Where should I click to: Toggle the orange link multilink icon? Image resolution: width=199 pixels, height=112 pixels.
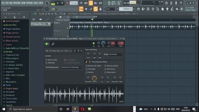[x=95, y=9]
